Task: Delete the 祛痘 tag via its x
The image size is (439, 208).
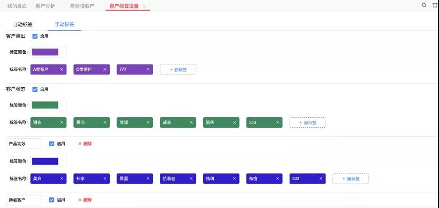Action: click(x=278, y=178)
